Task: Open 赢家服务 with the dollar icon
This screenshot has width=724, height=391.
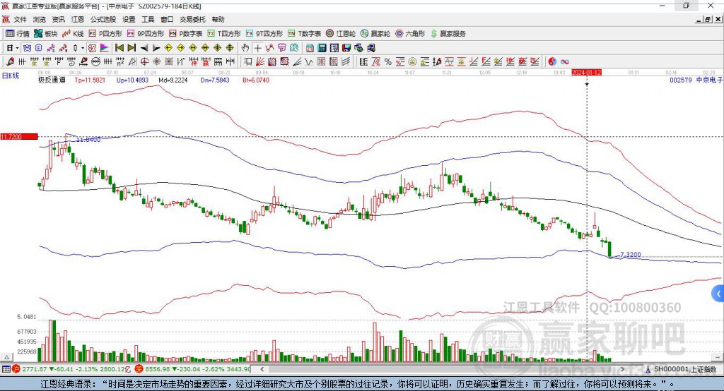Action: [448, 34]
